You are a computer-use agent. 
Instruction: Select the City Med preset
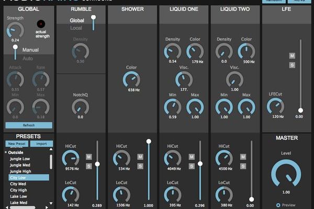(18, 184)
